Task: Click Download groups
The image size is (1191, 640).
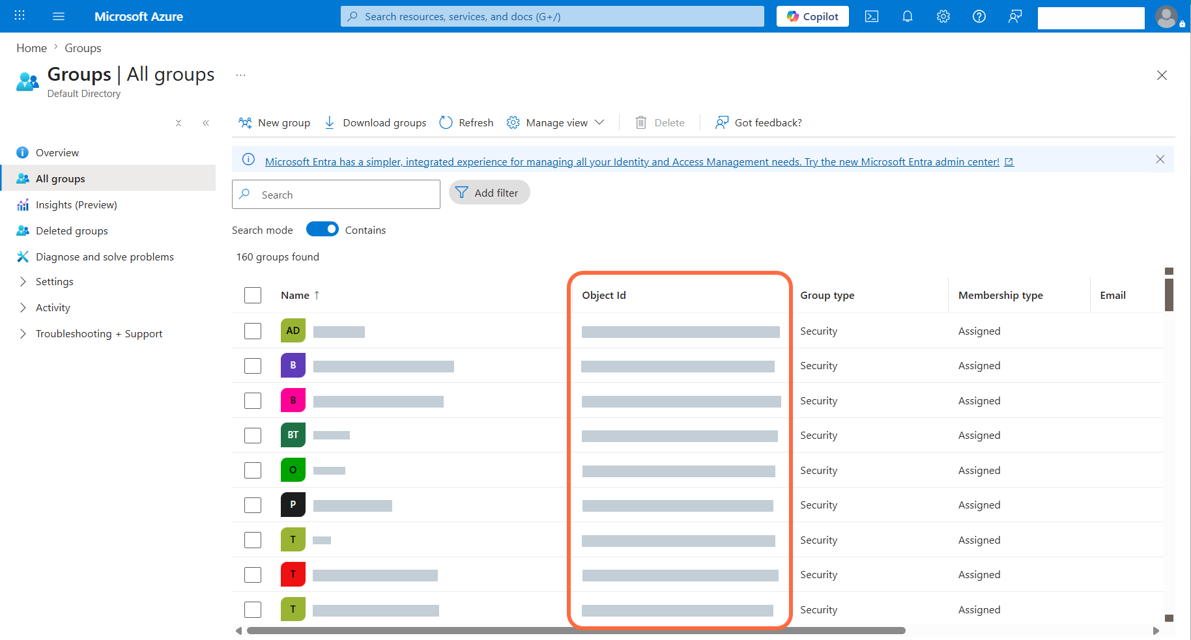Action: point(375,122)
